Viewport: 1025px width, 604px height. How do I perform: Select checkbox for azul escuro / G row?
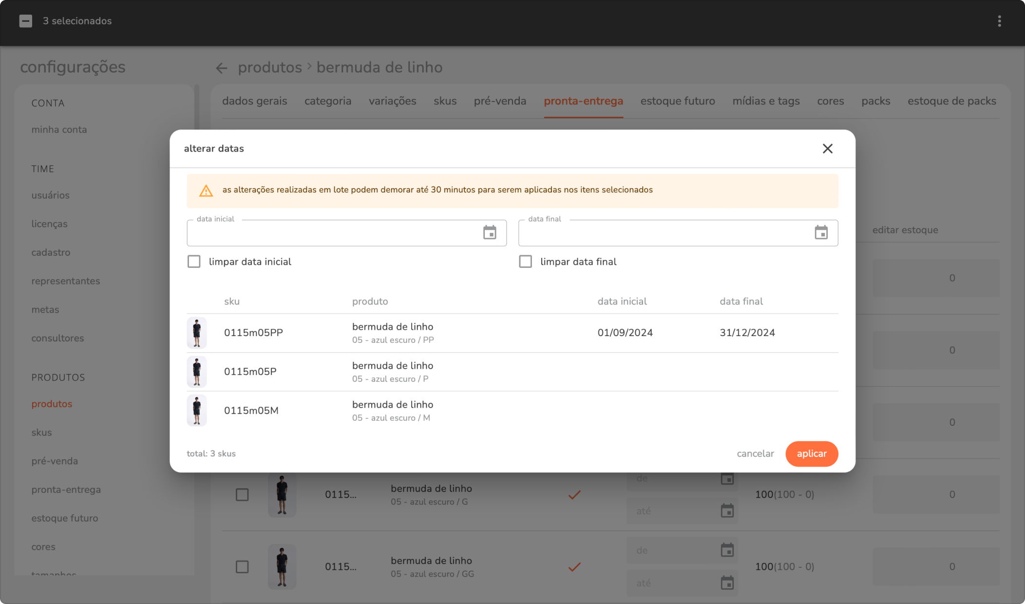(x=242, y=494)
